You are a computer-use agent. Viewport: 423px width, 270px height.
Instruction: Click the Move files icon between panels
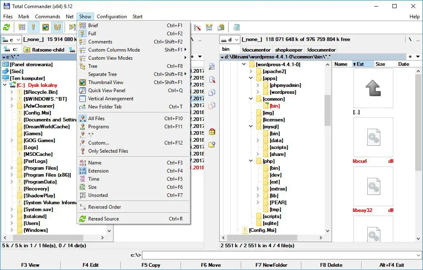[x=212, y=105]
